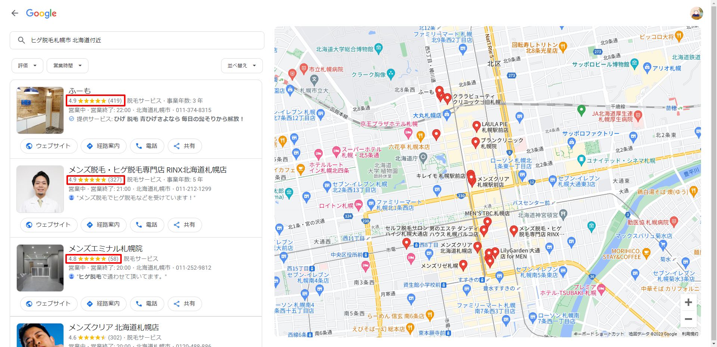The width and height of the screenshot is (717, 347).
Task: Click the サッポロビール博物館 marker
Action: click(634, 63)
